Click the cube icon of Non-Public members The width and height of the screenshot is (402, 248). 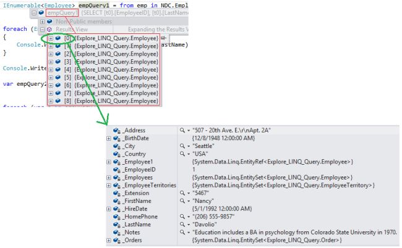[x=49, y=22]
